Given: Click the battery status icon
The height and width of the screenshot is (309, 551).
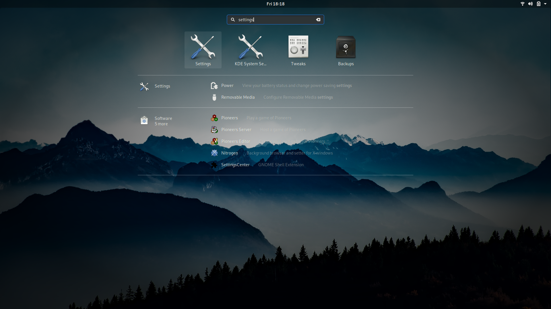Looking at the screenshot, I should [539, 4].
